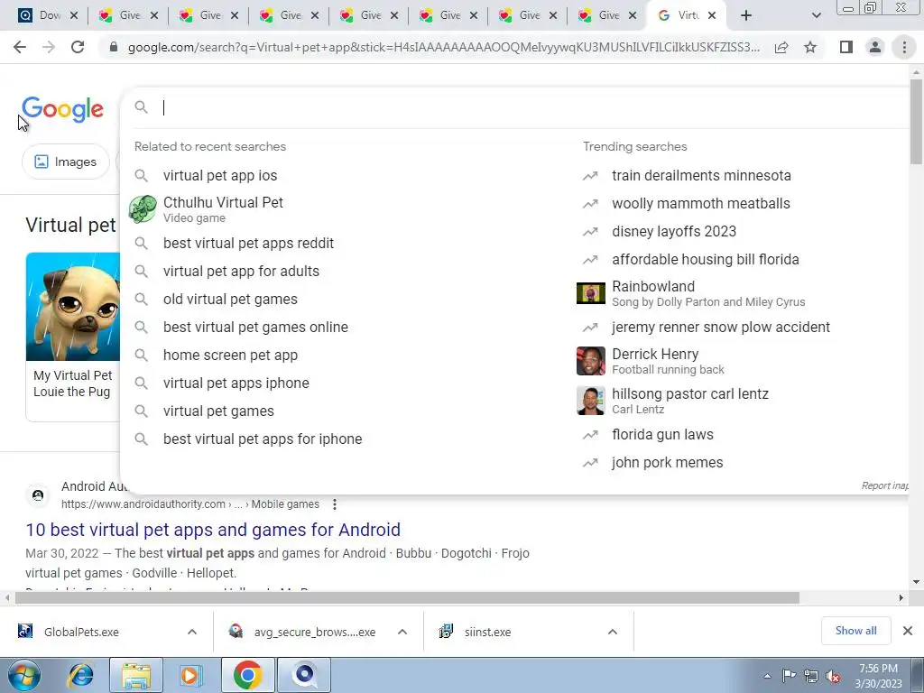
Task: Open the Chrome profile avatar
Action: point(875,47)
